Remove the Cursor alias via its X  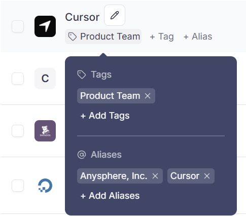pyautogui.click(x=207, y=176)
